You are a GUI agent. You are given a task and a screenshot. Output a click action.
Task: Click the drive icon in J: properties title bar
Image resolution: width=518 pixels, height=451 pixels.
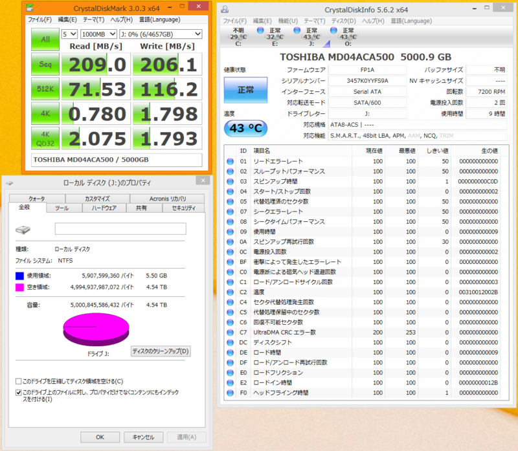(x=10, y=182)
